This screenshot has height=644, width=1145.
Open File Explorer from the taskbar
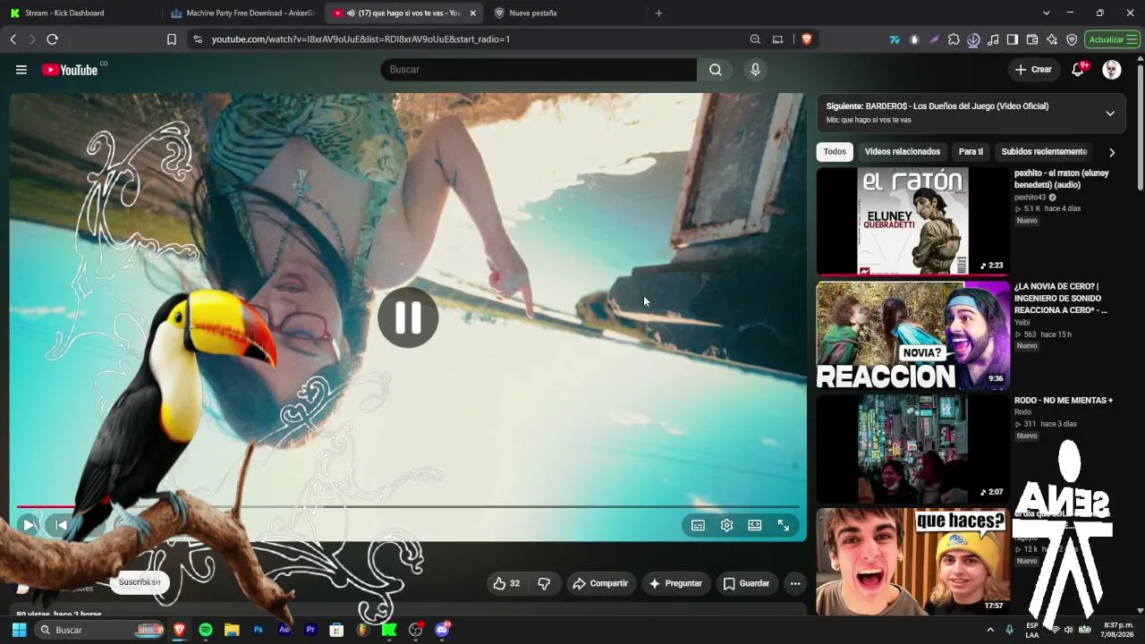[x=232, y=630]
